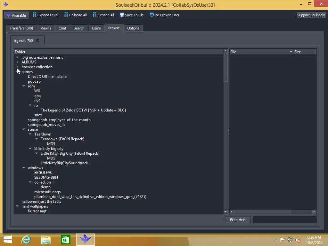Image resolution: width=328 pixels, height=246 pixels.
Task: Click the muted volume tray icon
Action: pyautogui.click(x=298, y=240)
